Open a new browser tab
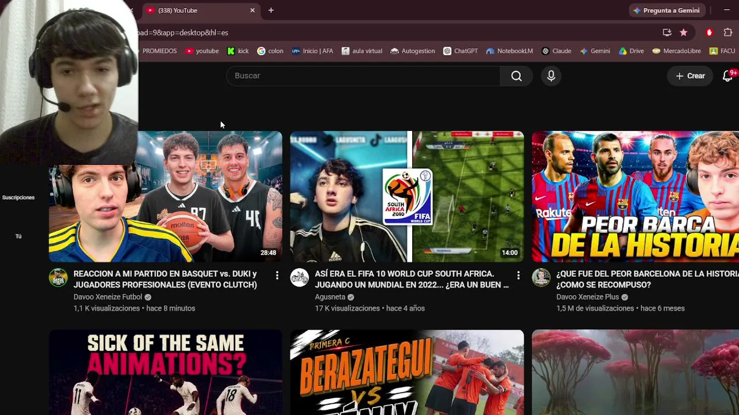 (x=271, y=10)
